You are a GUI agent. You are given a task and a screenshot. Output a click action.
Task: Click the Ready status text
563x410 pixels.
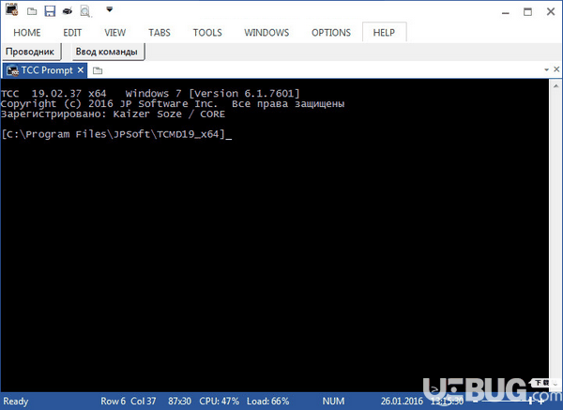15,401
